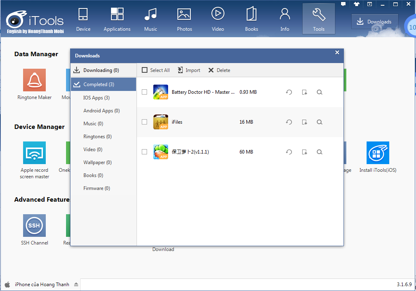
Task: Install Battery Doctor HD with import icon
Action: click(x=304, y=92)
